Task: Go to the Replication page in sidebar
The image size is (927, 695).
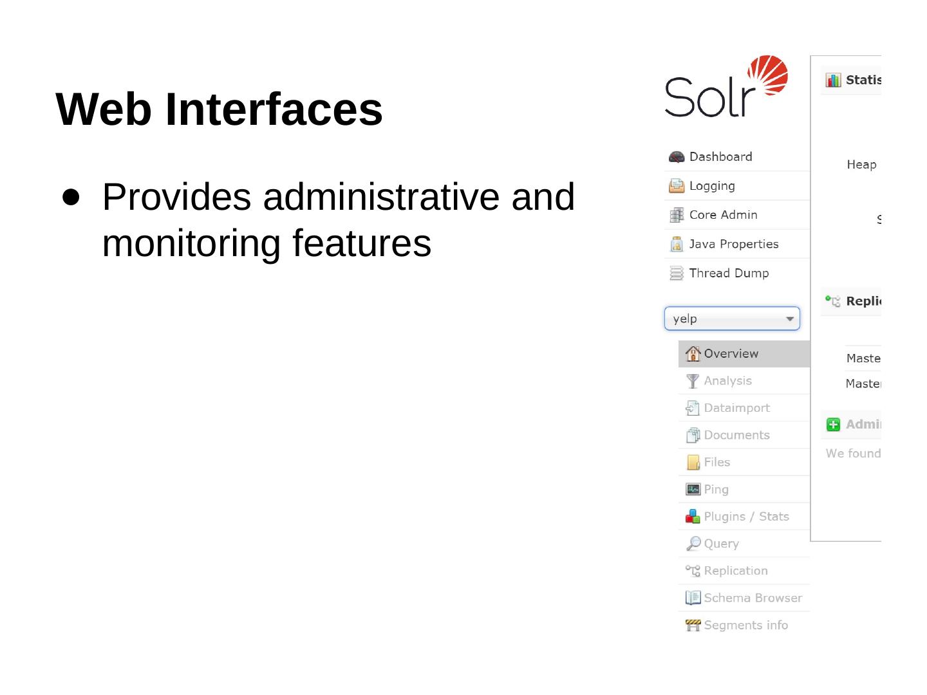Action: coord(744,571)
